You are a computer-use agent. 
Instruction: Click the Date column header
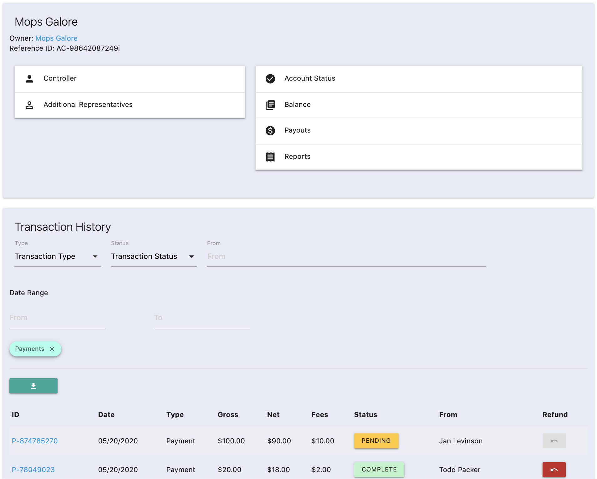[106, 415]
